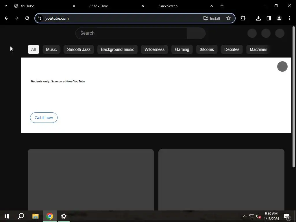Focus the YouTube Search field
The width and height of the screenshot is (296, 222).
coord(132,33)
